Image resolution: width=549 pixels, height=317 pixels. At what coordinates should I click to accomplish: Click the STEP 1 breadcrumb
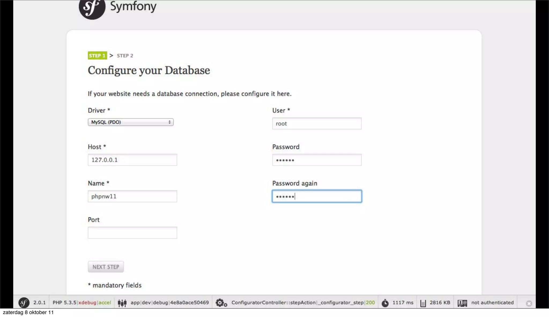click(97, 56)
